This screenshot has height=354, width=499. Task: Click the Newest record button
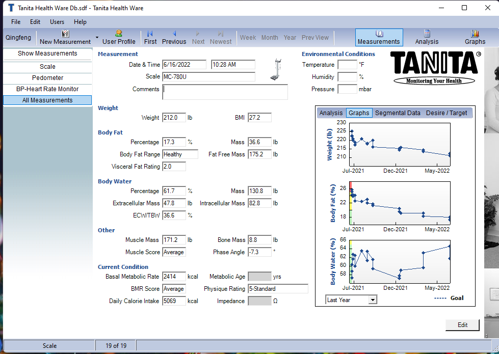point(221,38)
